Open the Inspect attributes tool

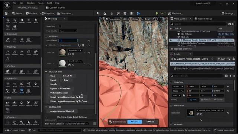[8, 84]
